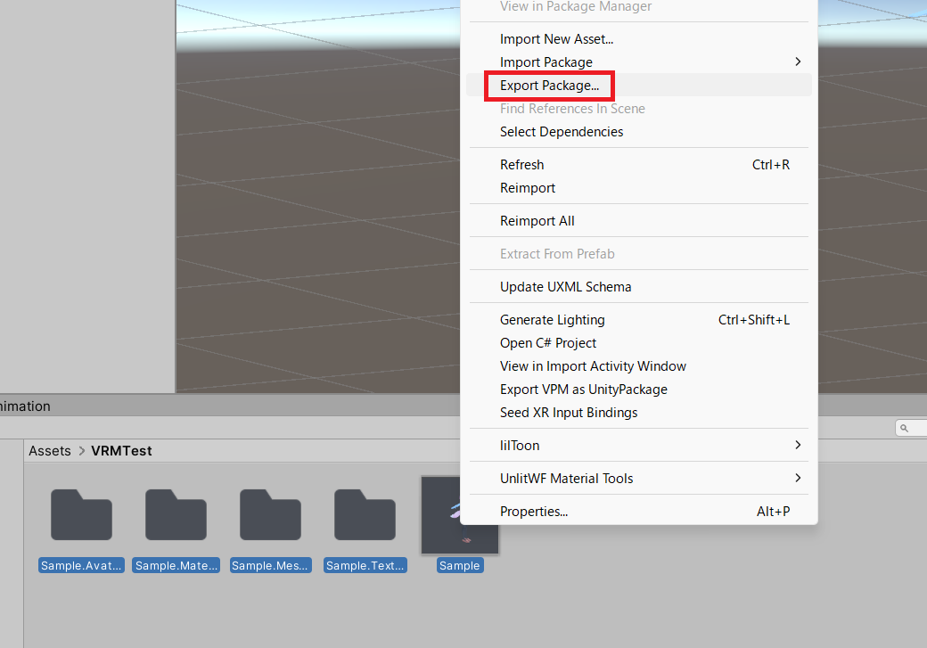Choose Import New Asset menu entry
This screenshot has width=927, height=648.
pos(556,39)
